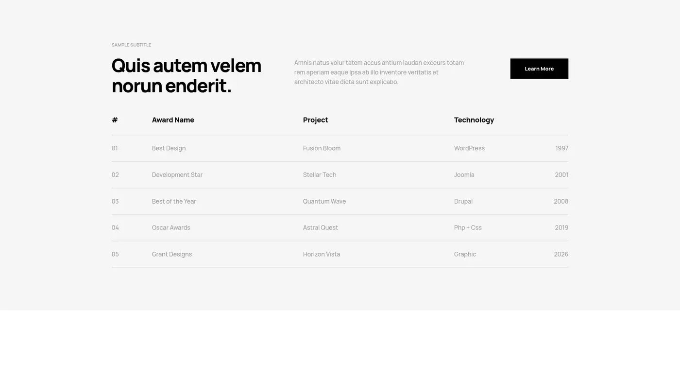Click the Learn More button
680x383 pixels.
[539, 69]
